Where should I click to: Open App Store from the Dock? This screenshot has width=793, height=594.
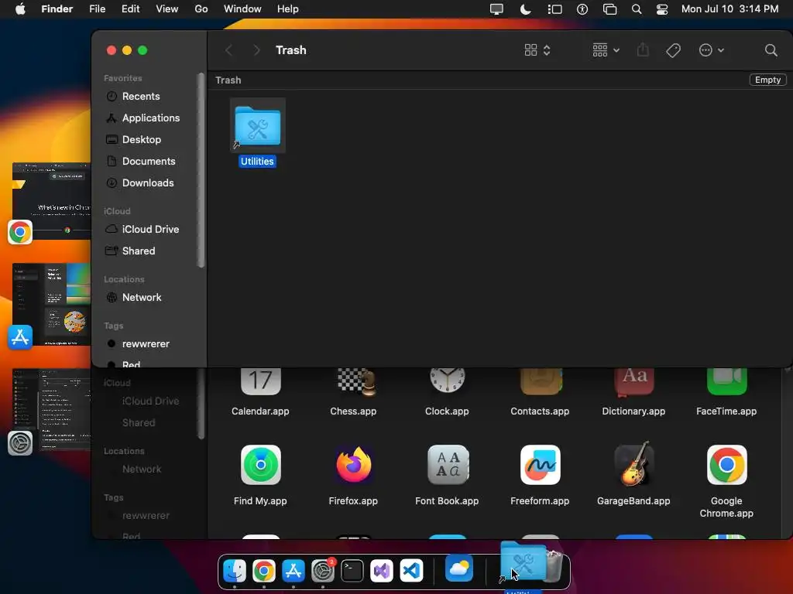click(x=294, y=571)
